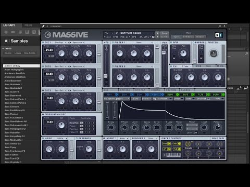Screen dimensions: 250x187
Task: Toggle envelope Loop Off switch
Action: coord(196,132)
